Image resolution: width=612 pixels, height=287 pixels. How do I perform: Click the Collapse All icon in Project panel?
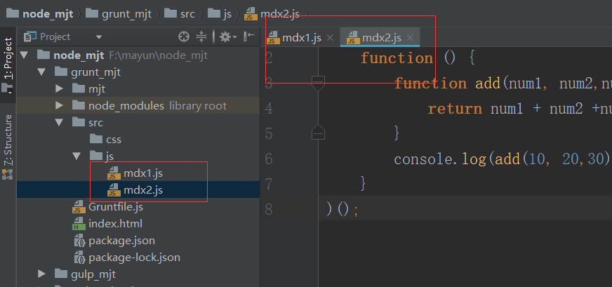point(201,36)
